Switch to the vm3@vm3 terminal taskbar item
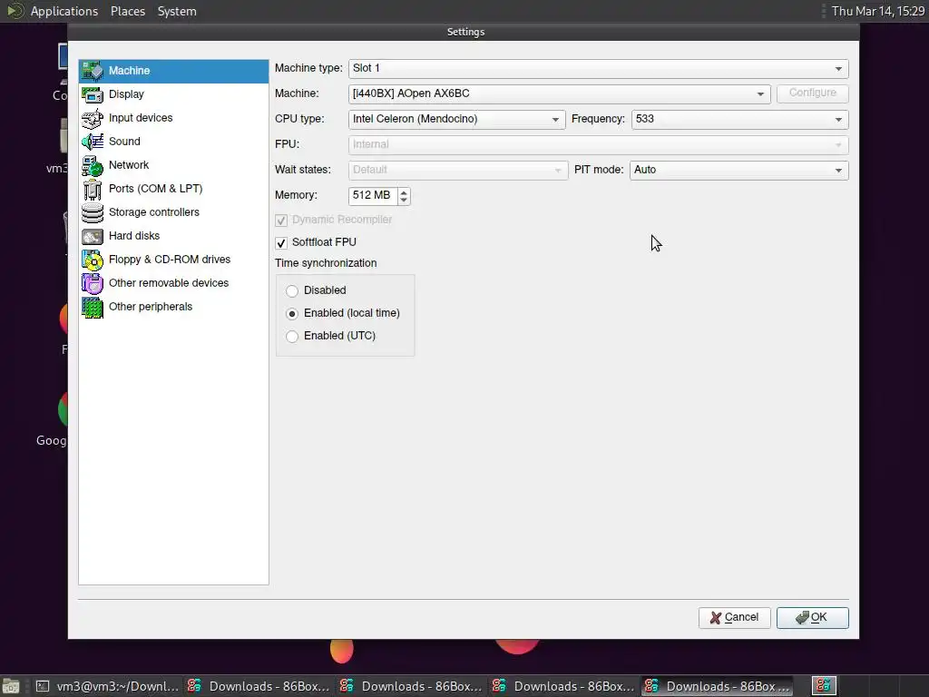The image size is (929, 697). [x=107, y=686]
